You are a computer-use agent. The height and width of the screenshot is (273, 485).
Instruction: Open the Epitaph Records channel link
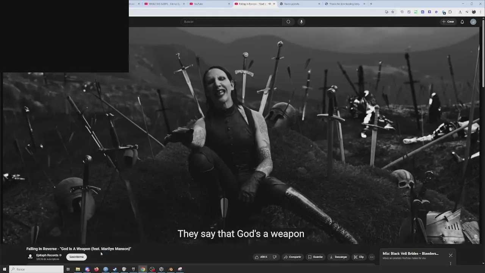(x=47, y=255)
